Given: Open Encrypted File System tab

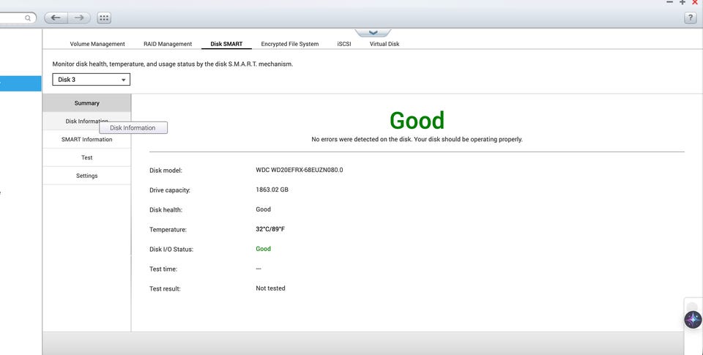Looking at the screenshot, I should pos(290,44).
